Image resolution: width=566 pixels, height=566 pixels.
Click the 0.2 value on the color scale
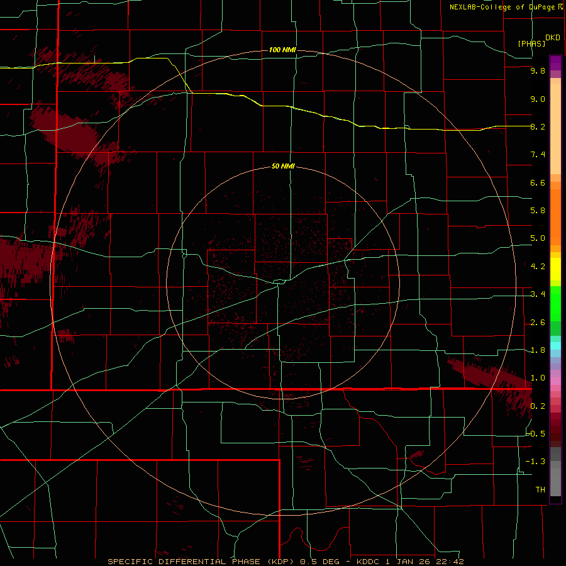pos(538,406)
